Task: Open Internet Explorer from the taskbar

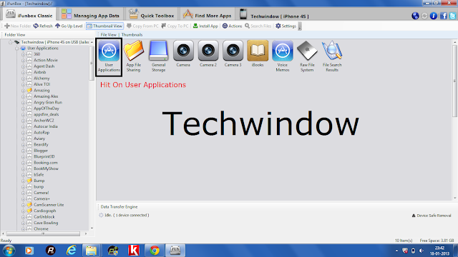Action: click(71, 251)
